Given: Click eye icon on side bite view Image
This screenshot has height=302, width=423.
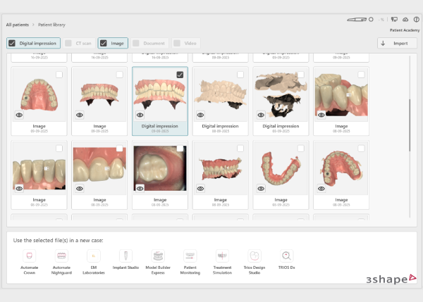Looking at the screenshot, I should pyautogui.click(x=200, y=189).
